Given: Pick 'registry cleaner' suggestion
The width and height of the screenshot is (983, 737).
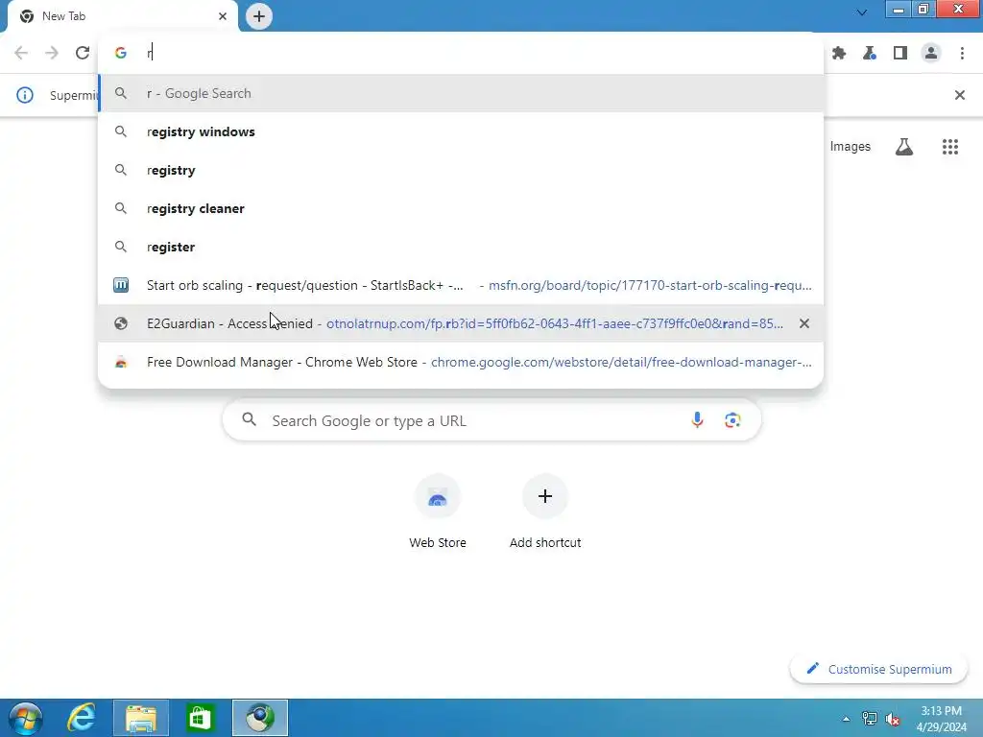Looking at the screenshot, I should click(461, 208).
